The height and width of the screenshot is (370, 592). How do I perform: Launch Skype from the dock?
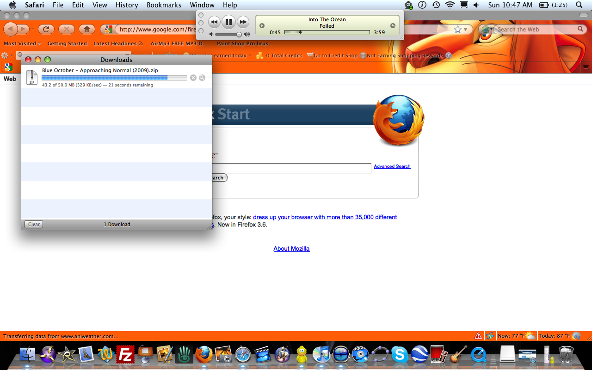pyautogui.click(x=399, y=355)
